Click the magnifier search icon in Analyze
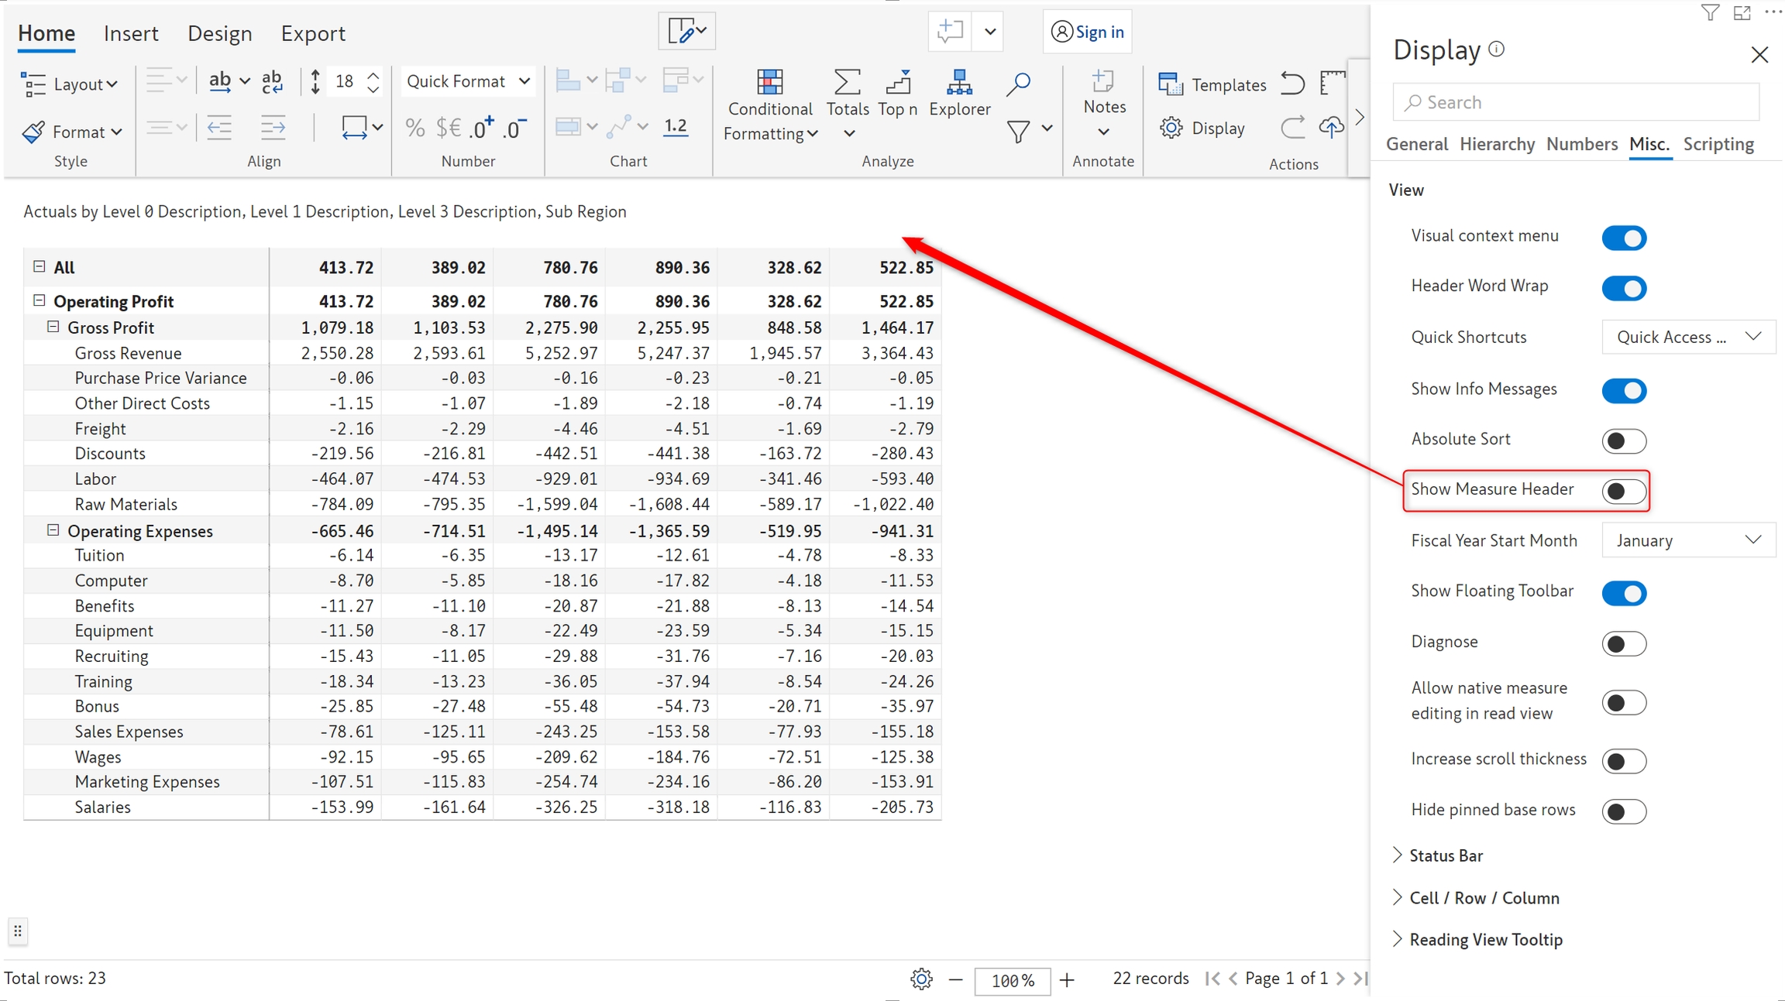The image size is (1785, 1001). click(1018, 84)
